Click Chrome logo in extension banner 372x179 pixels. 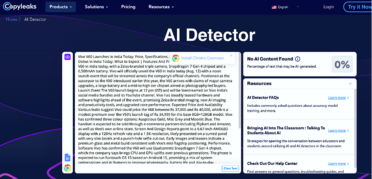[x=176, y=58]
